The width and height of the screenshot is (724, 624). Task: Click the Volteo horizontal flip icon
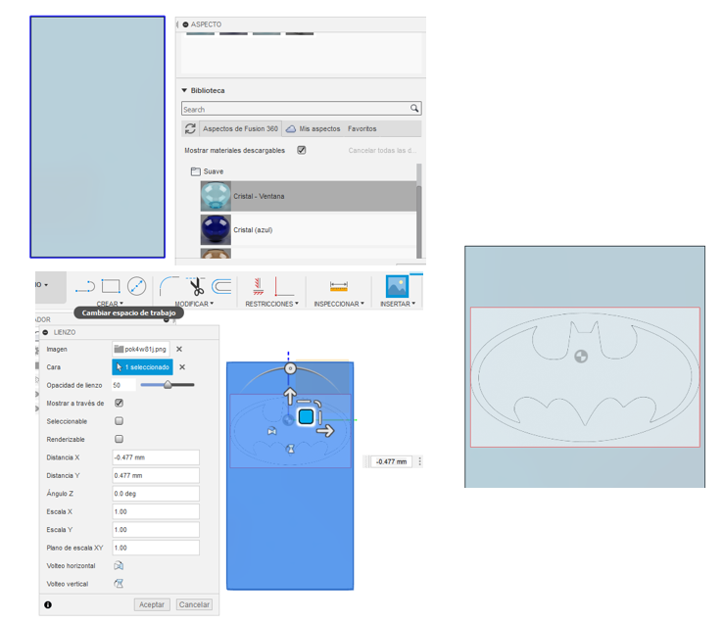point(119,565)
